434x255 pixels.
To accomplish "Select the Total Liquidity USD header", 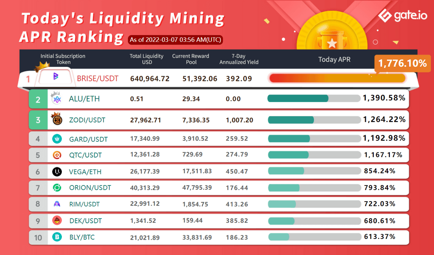I will 147,59.
